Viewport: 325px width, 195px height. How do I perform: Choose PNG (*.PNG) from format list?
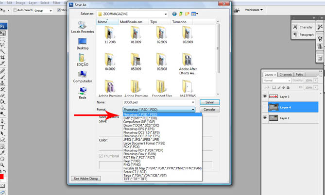[131, 164]
